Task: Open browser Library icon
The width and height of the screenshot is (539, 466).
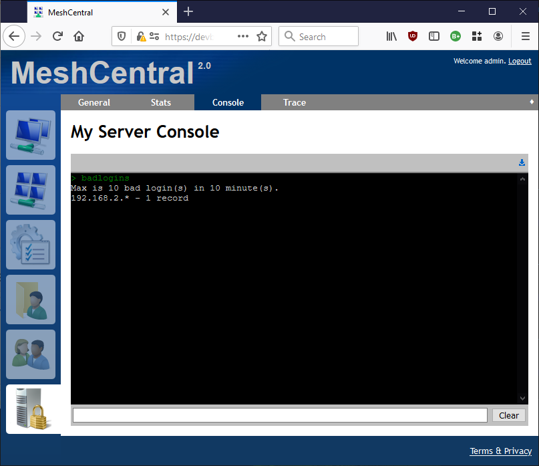Action: point(391,36)
